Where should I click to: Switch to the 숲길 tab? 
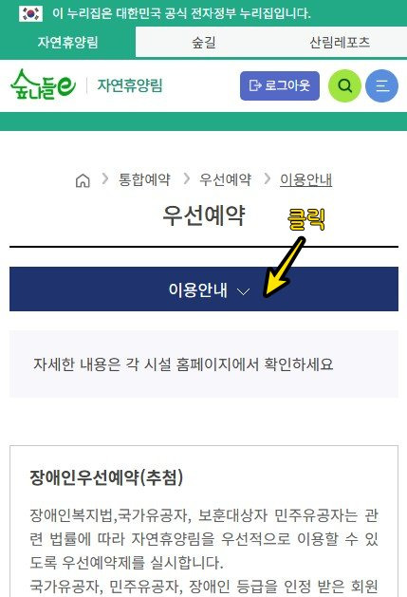coord(204,43)
